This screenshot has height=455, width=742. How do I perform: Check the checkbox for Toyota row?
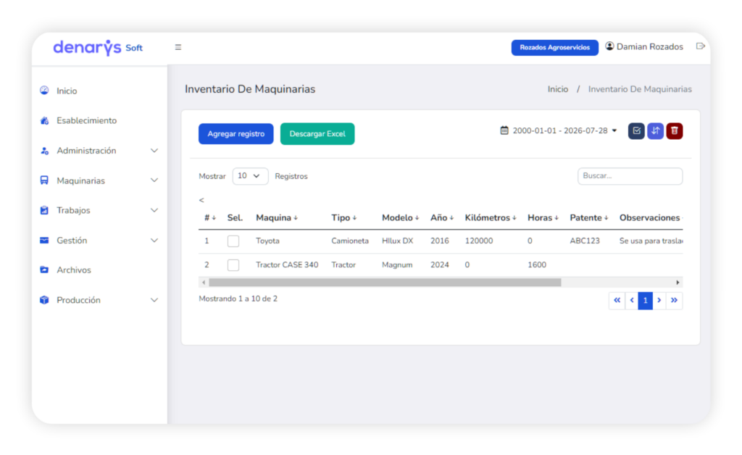(233, 241)
